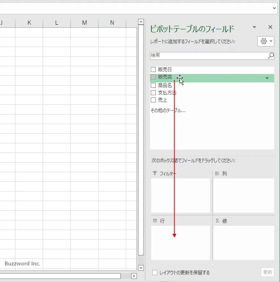Check the 支払方法 field checkbox
The width and height of the screenshot is (280, 282).
coord(153,92)
